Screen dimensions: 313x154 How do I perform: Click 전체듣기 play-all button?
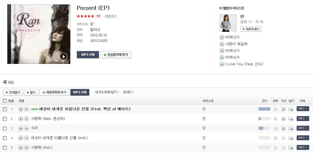(13, 92)
